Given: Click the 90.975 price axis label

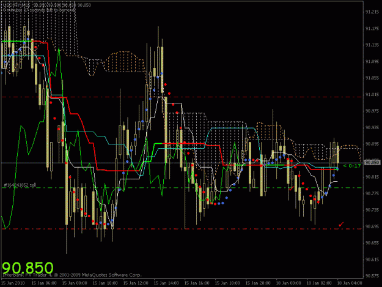Looking at the screenshot, I should click(x=372, y=111).
